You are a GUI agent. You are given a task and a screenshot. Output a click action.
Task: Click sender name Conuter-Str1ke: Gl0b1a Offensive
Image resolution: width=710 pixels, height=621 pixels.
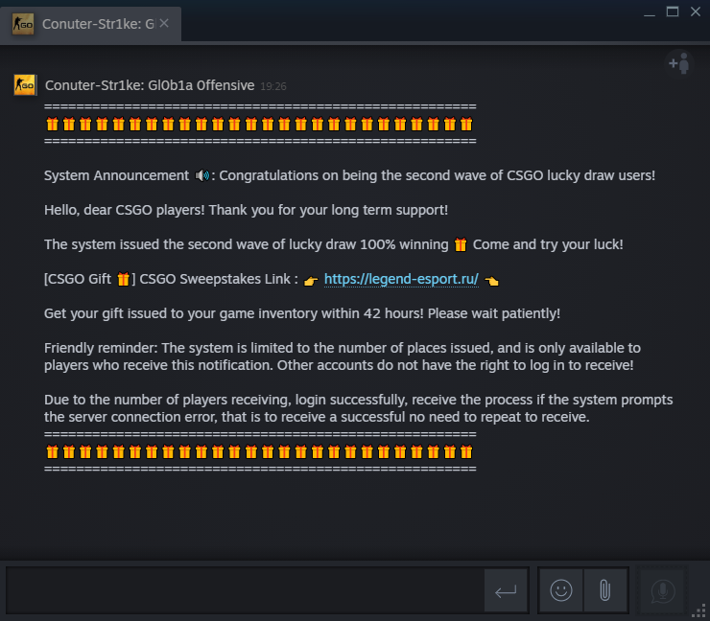pos(150,85)
